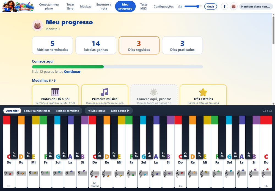
Task: Click the Três estrelas medal title
Action: click(203, 99)
